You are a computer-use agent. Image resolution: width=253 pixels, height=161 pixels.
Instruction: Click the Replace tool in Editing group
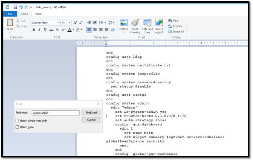point(175,26)
